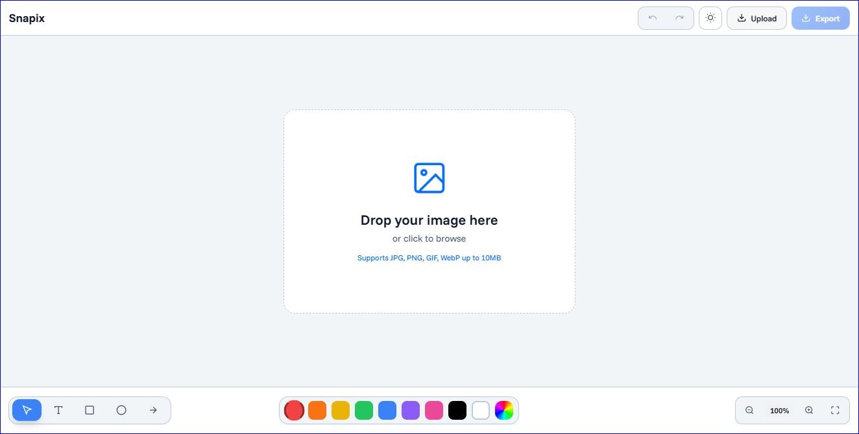Click the Redo icon
Viewport: 859px width, 434px height.
(x=679, y=18)
